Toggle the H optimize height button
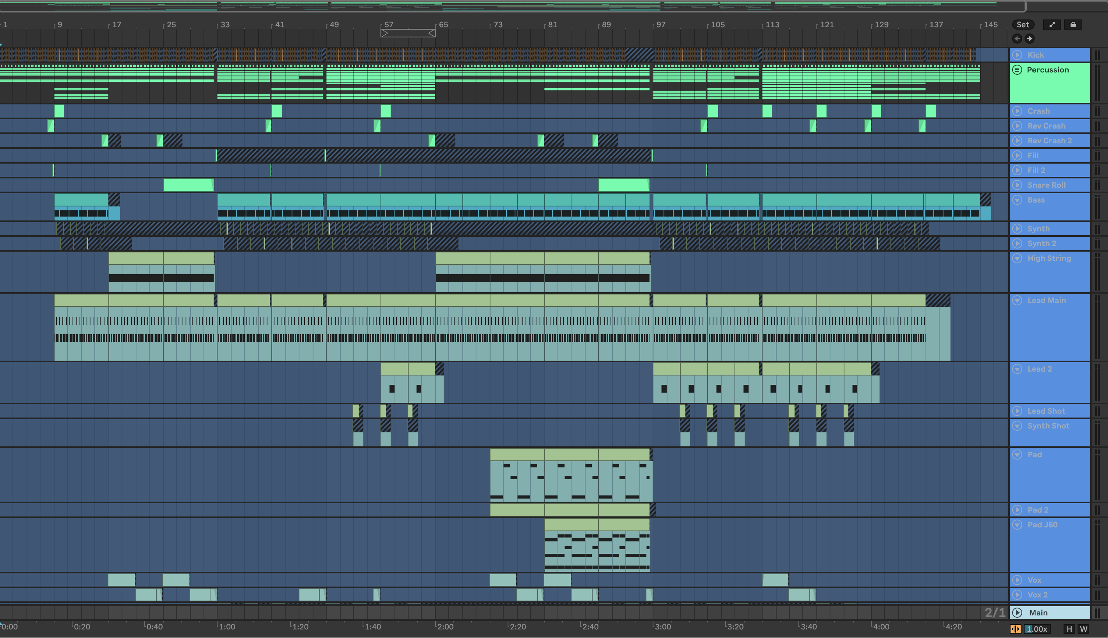 point(1069,629)
